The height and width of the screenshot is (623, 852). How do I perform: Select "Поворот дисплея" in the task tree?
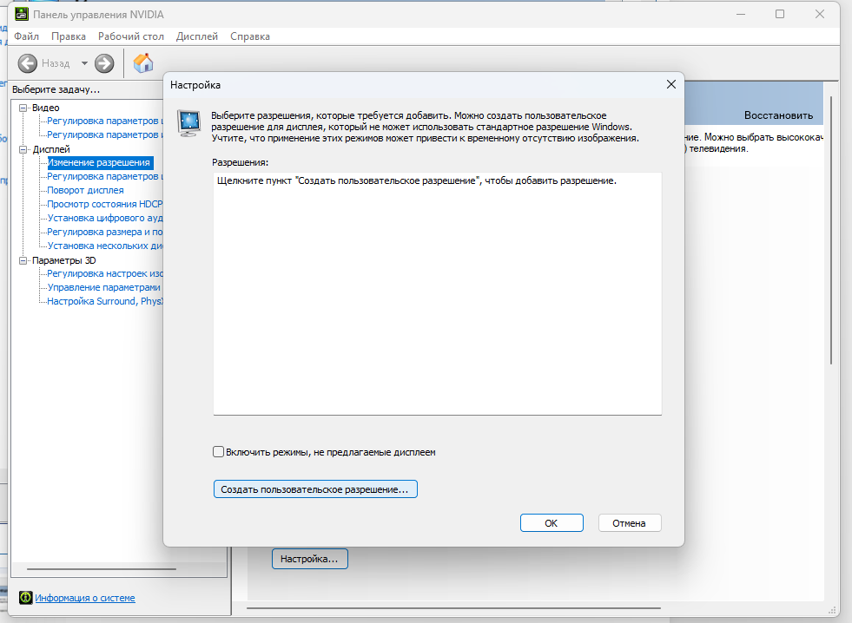pyautogui.click(x=85, y=190)
